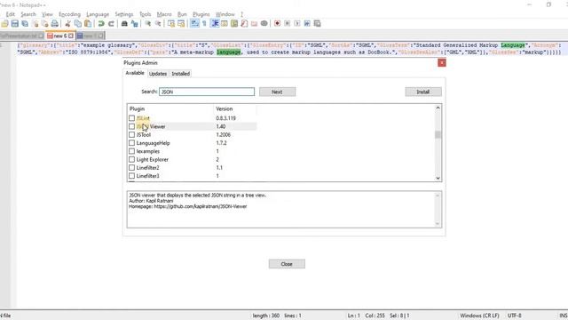The image size is (568, 320).
Task: Click the plugin list scroll up arrow
Action: [438, 108]
